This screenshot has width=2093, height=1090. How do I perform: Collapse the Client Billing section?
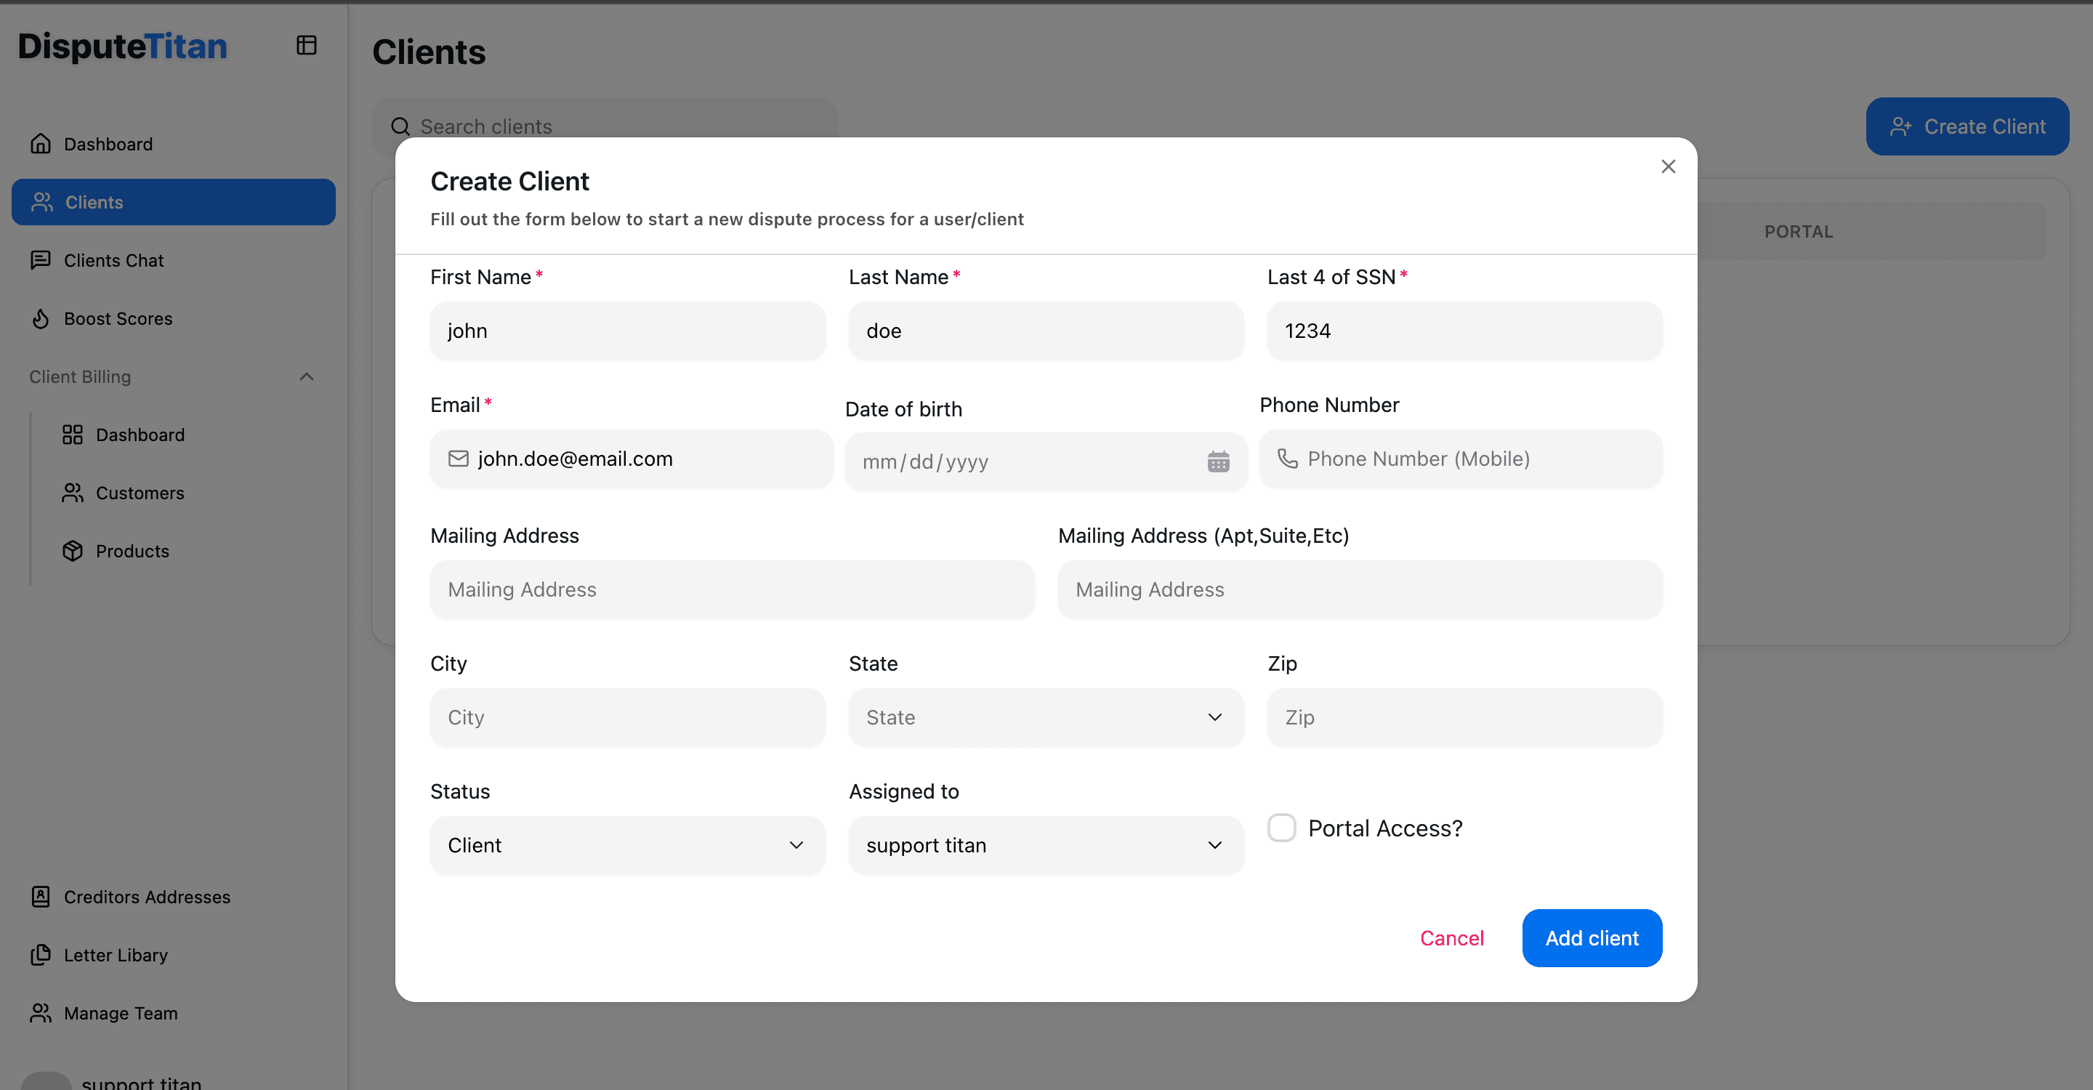[x=306, y=377]
